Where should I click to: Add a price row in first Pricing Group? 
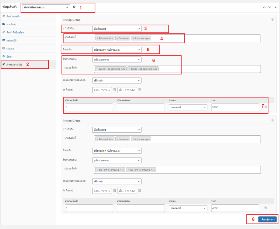point(265,107)
